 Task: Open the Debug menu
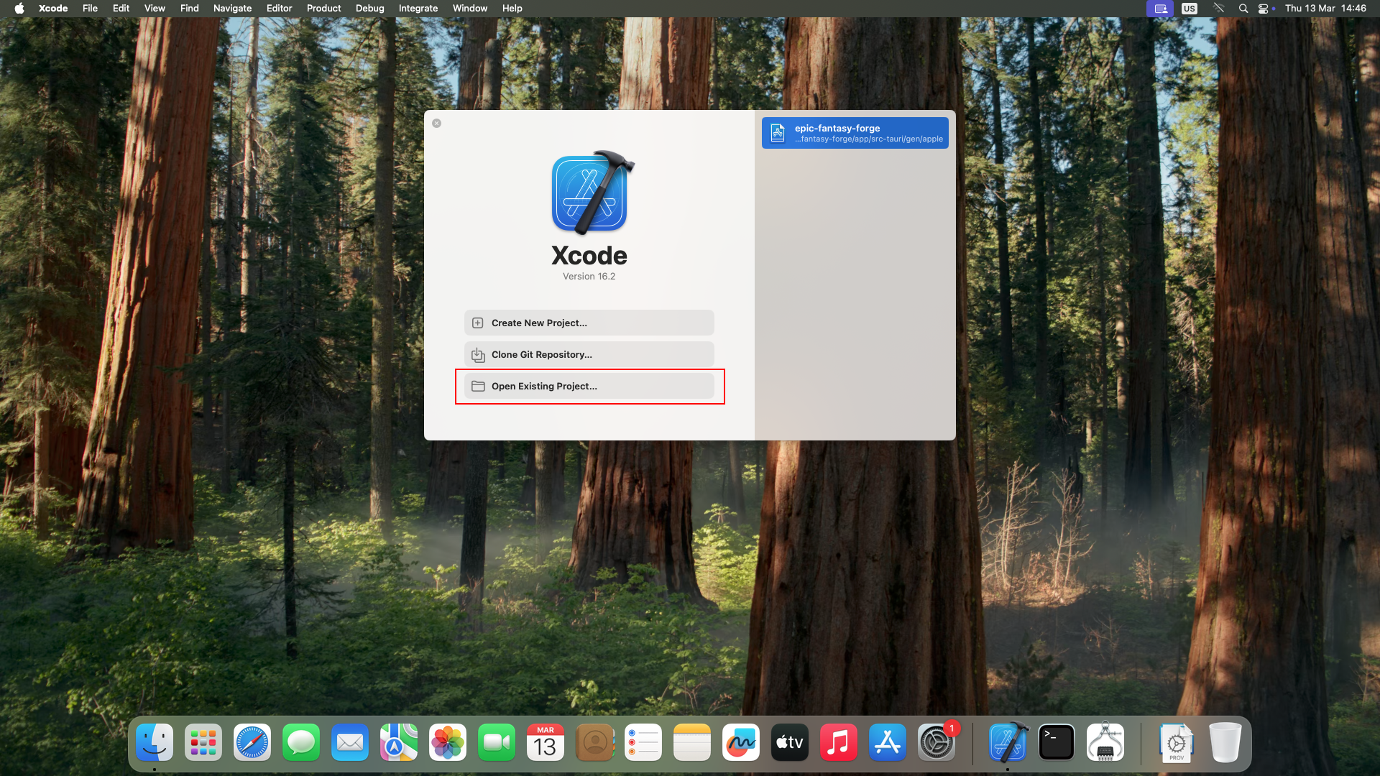coord(369,9)
